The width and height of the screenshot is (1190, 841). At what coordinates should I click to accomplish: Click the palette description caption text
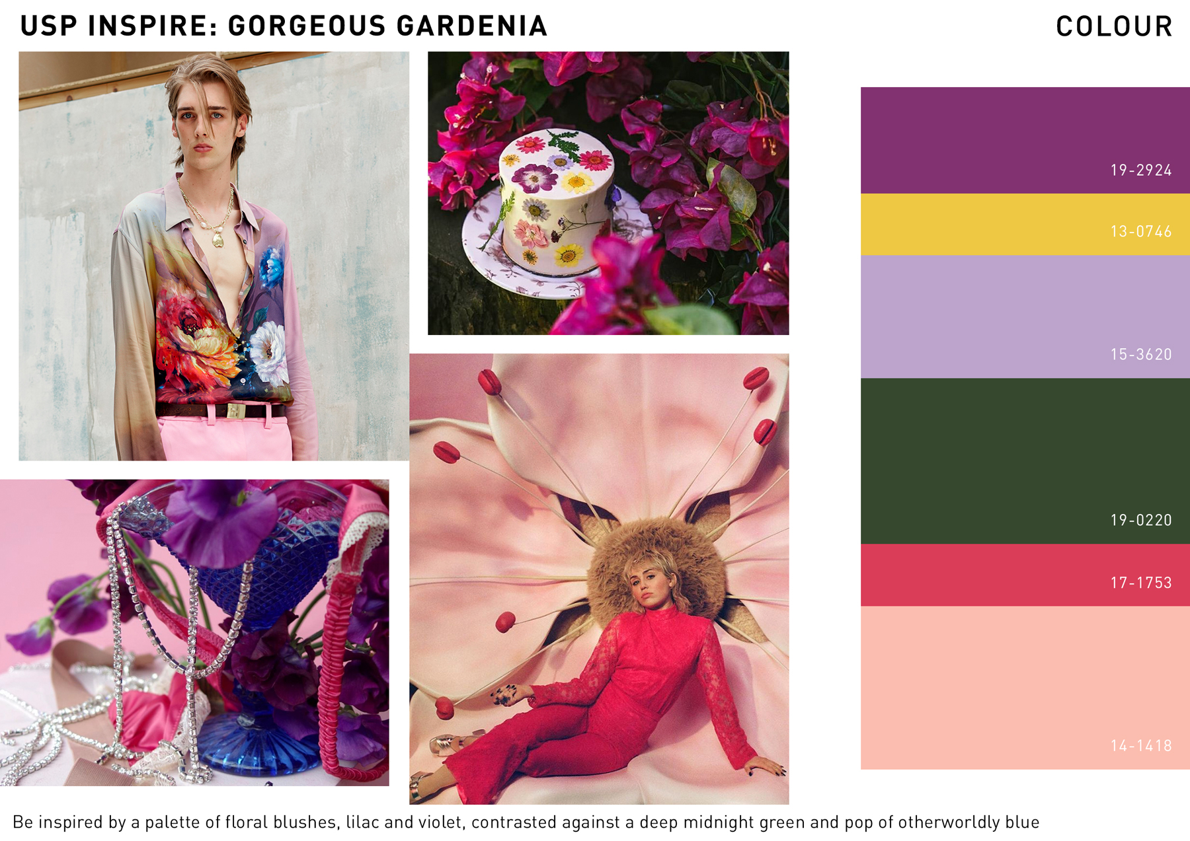pos(526,823)
